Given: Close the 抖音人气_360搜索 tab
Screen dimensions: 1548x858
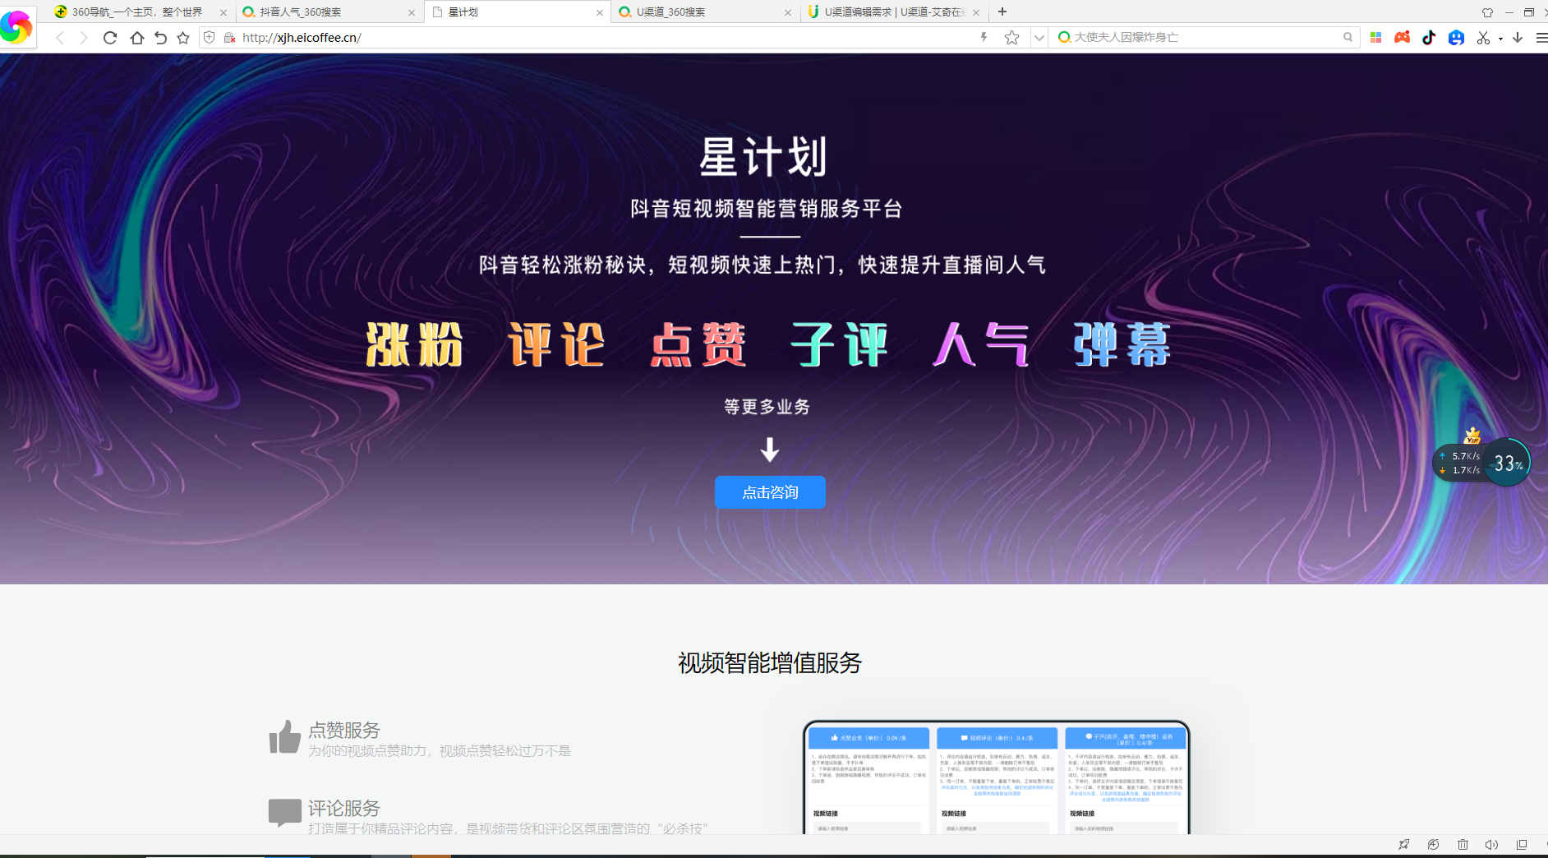Looking at the screenshot, I should tap(412, 12).
